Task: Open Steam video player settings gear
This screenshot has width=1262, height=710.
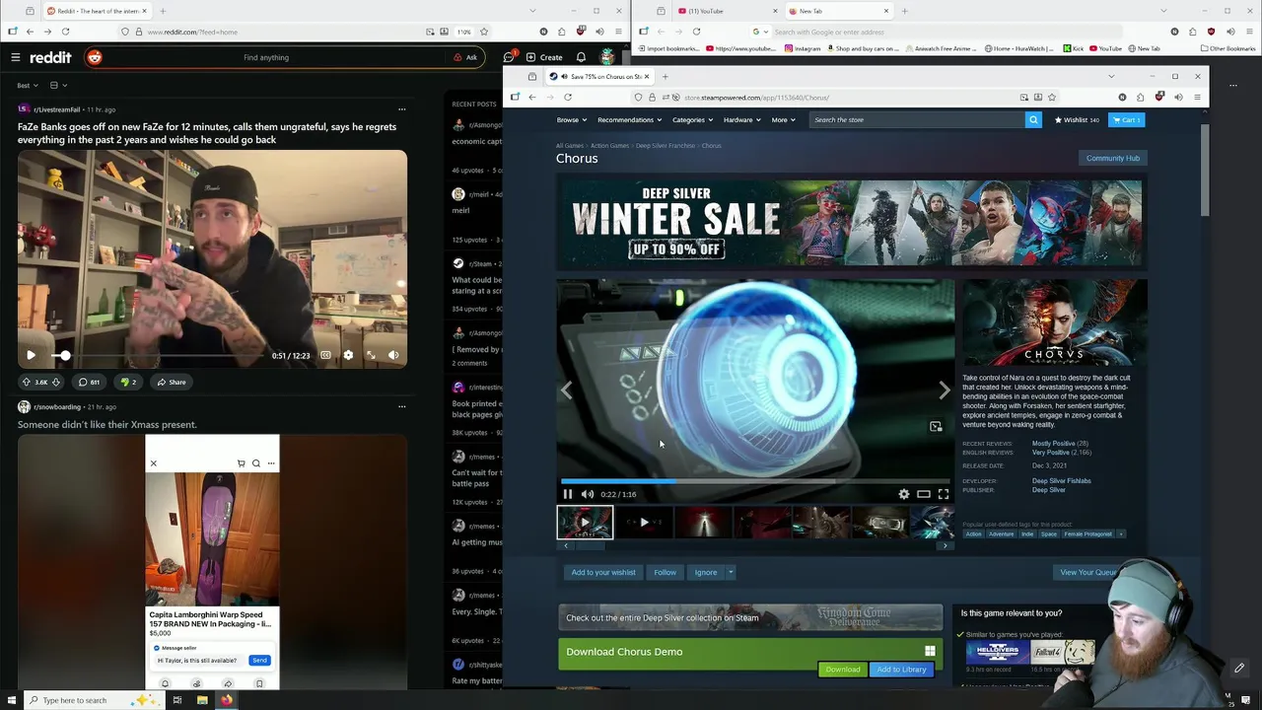Action: coord(904,494)
